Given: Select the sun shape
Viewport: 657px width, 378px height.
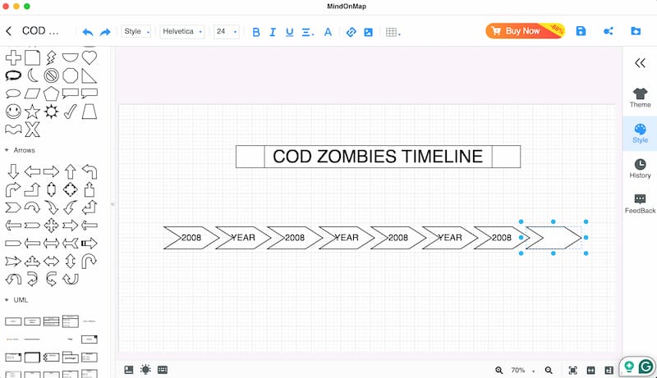Looking at the screenshot, I should tap(51, 112).
